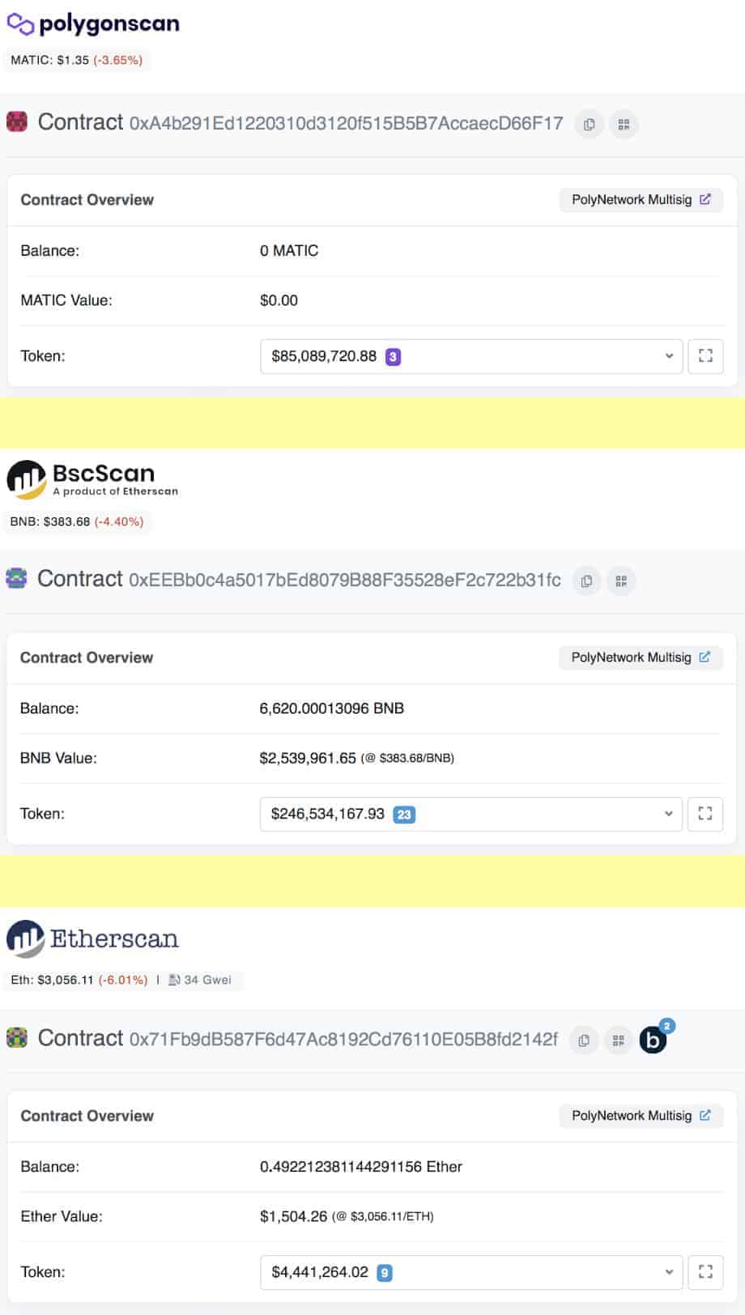Expand the $85,089,720.88 token dropdown
Image resolution: width=745 pixels, height=1315 pixels.
coord(471,356)
